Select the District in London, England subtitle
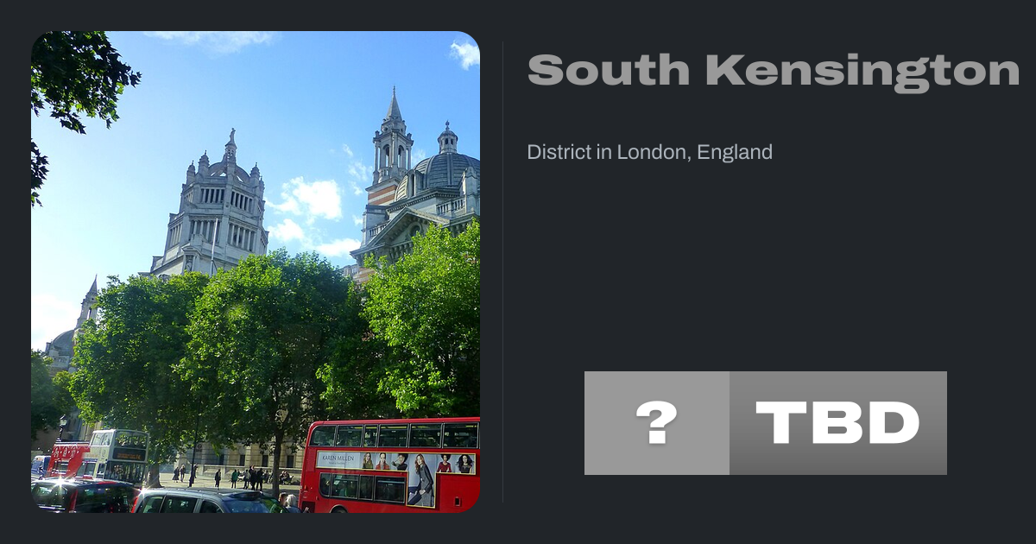This screenshot has height=544, width=1036. tap(650, 153)
